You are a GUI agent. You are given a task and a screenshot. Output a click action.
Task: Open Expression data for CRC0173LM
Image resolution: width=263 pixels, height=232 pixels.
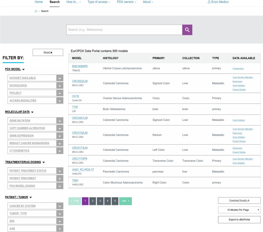click(237, 148)
